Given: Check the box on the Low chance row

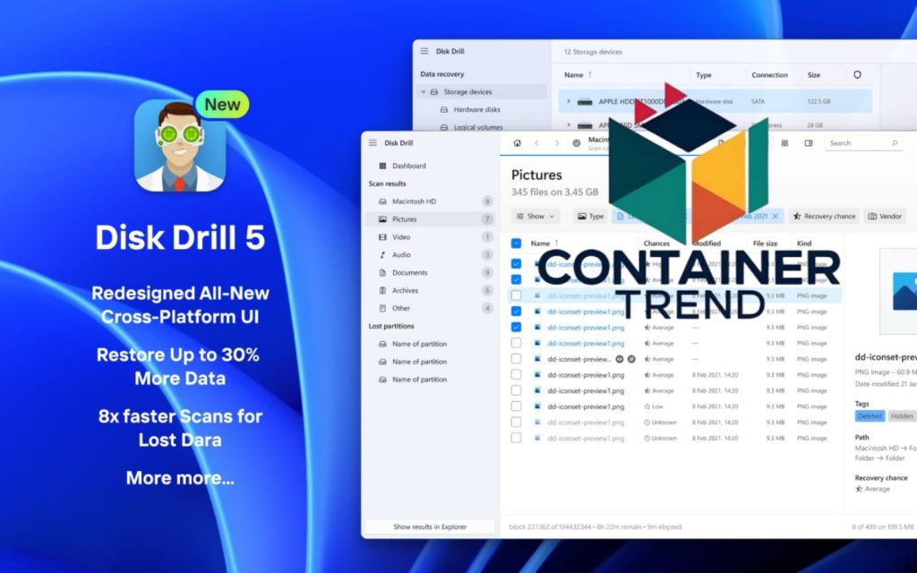Looking at the screenshot, I should 517,406.
